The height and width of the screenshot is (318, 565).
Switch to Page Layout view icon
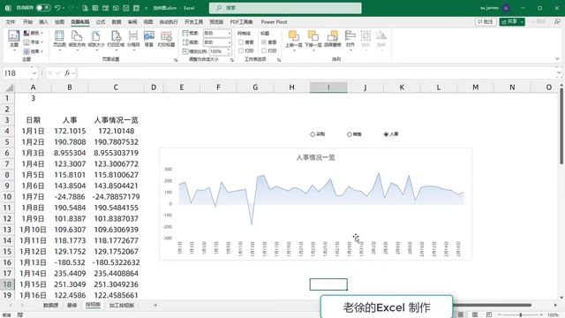(x=475, y=314)
